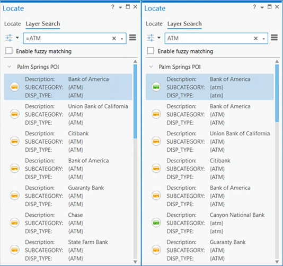Open search settings icon in left Locate pane
This screenshot has height=266, width=283.
(x=9, y=38)
